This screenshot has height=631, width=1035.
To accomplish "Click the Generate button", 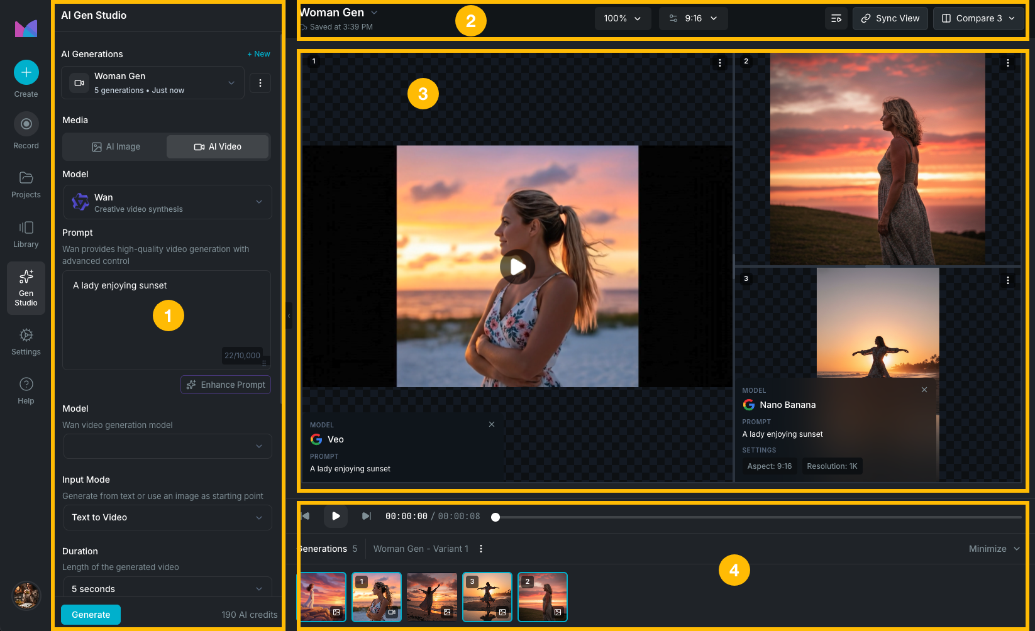I will 91,615.
